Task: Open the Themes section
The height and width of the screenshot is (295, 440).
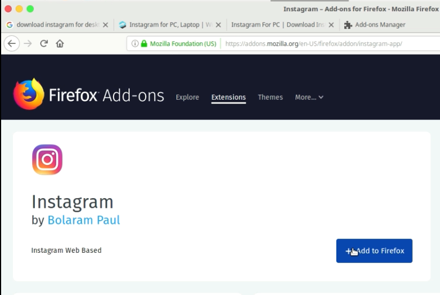Action: (270, 97)
